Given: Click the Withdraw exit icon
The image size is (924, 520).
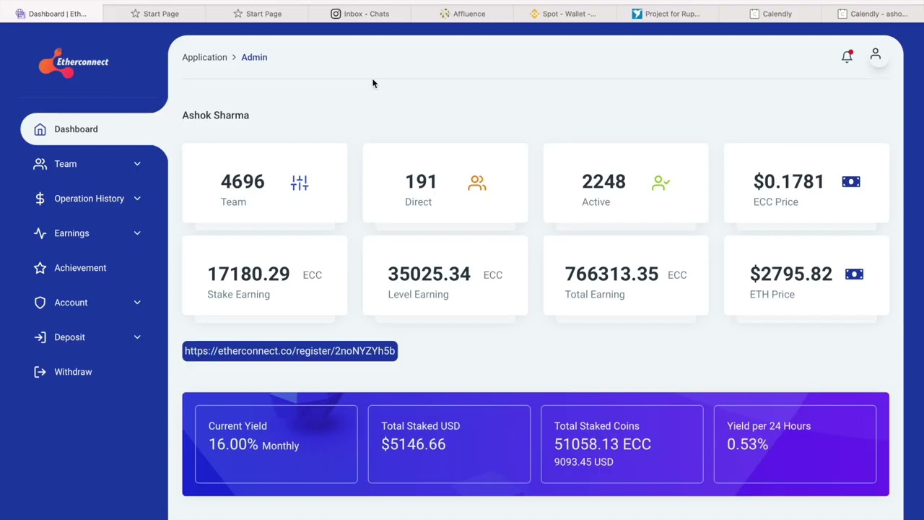Looking at the screenshot, I should [40, 372].
